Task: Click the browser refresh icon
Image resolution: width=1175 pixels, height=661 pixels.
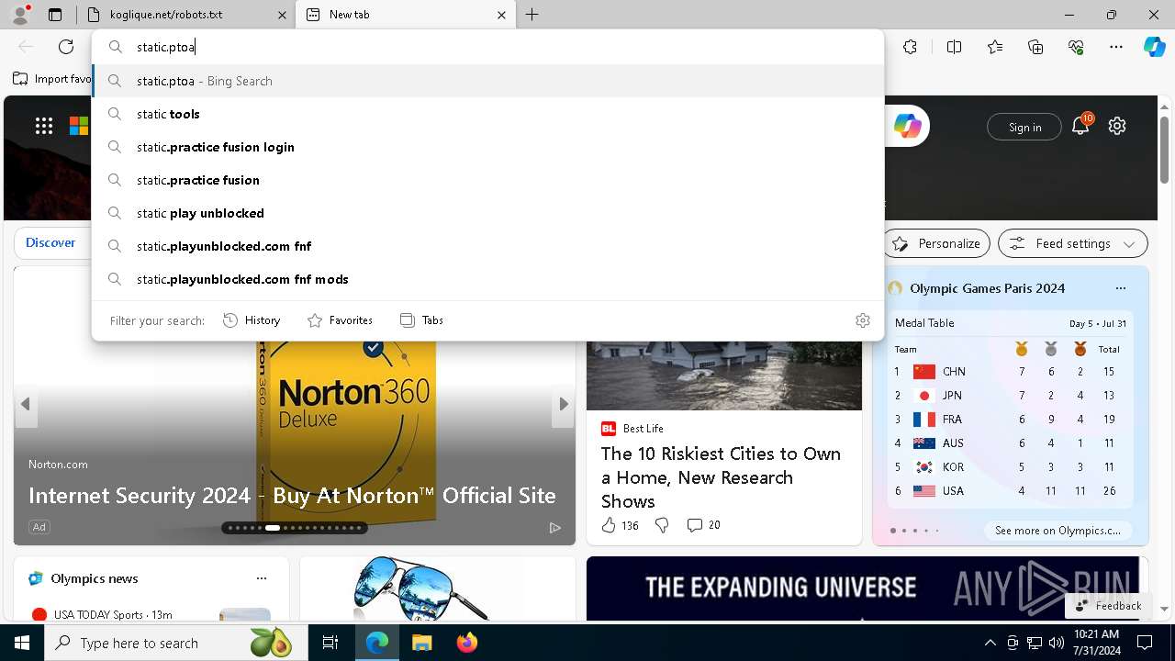Action: [x=66, y=47]
